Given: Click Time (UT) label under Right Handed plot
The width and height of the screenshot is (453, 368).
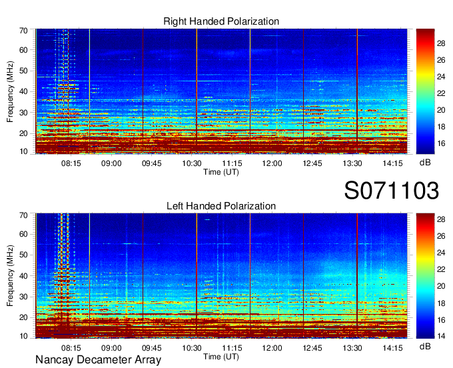Looking at the screenshot, I should tap(221, 172).
